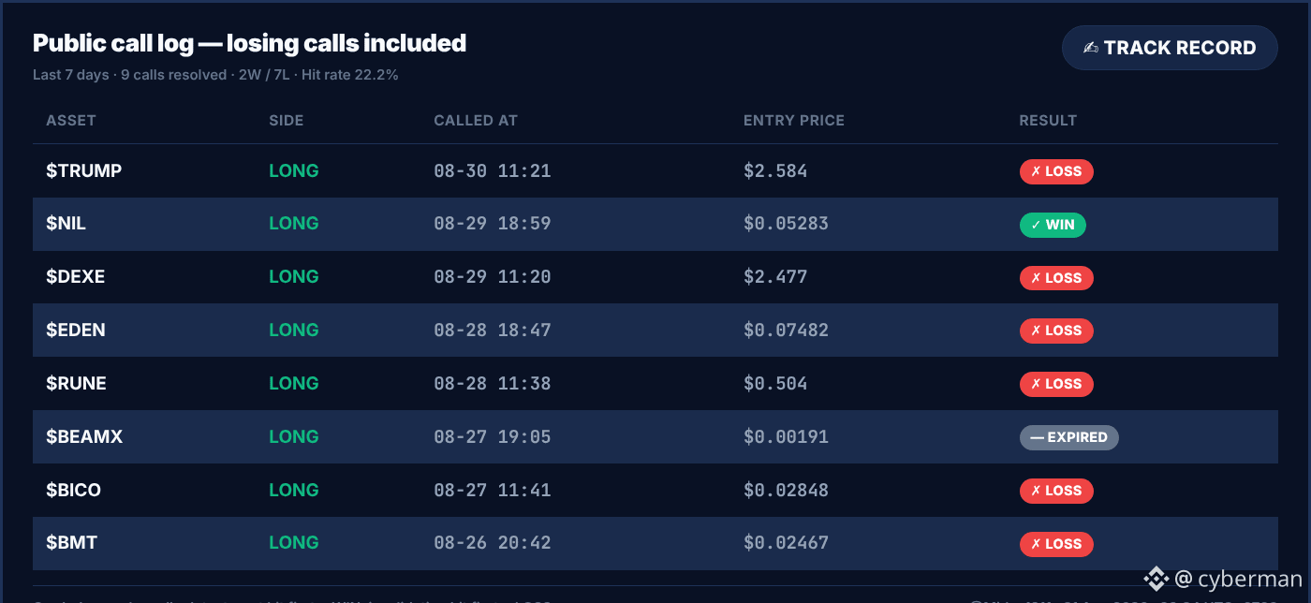Click the LOSS badge for $DEXE
1311x603 pixels.
[1056, 278]
